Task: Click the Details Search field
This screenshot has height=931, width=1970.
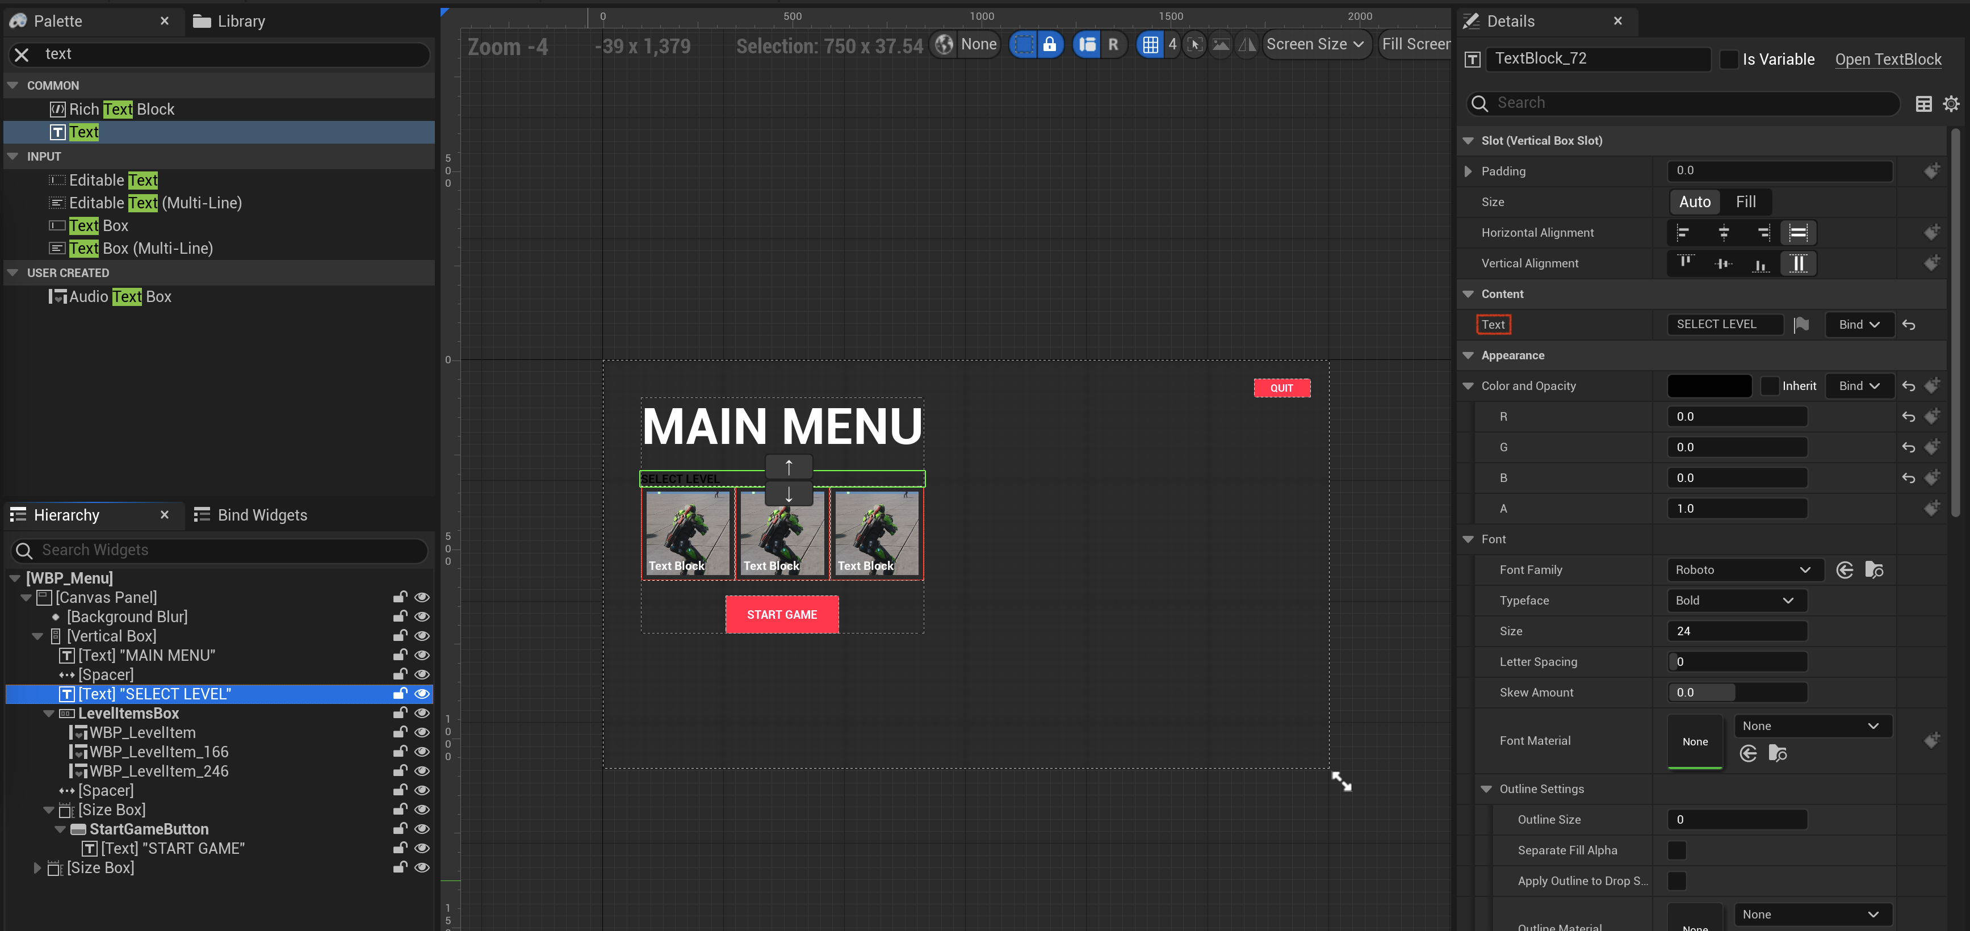Action: 1683,103
